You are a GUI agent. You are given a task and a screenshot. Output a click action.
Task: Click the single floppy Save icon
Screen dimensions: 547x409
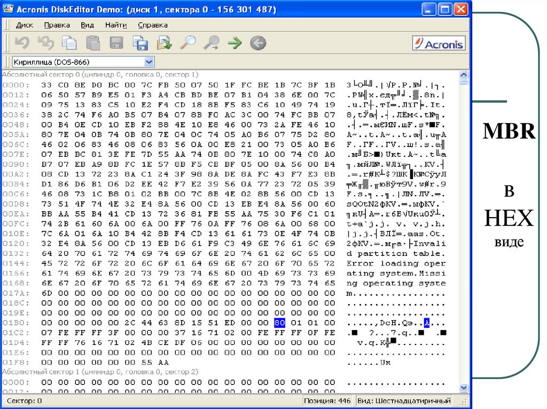coord(116,43)
